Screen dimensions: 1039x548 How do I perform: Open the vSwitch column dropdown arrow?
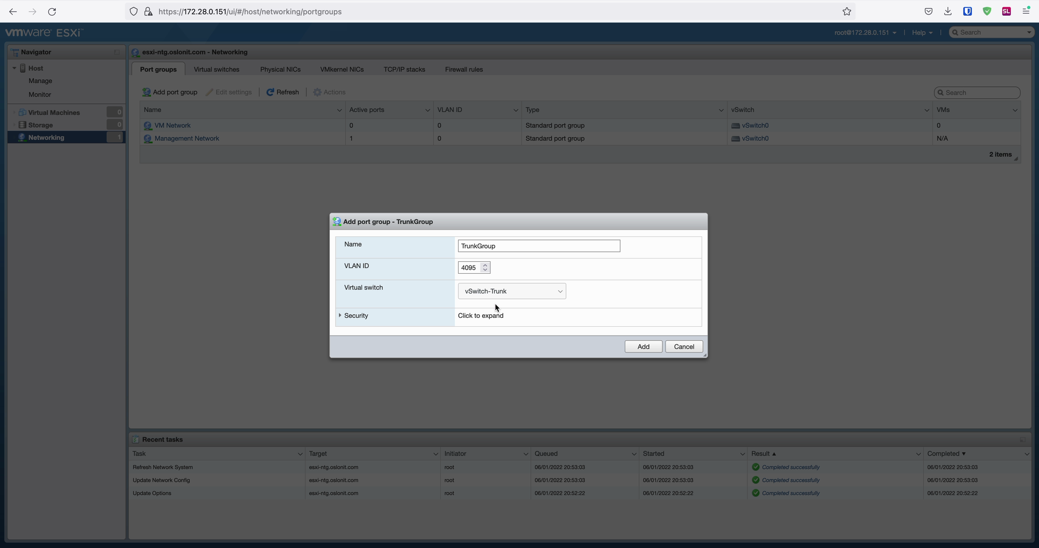point(927,110)
